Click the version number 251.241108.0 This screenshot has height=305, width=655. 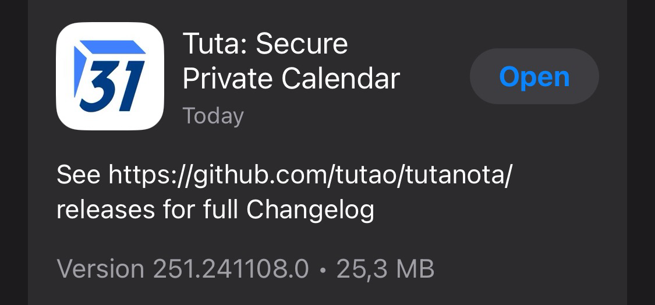coord(231,269)
